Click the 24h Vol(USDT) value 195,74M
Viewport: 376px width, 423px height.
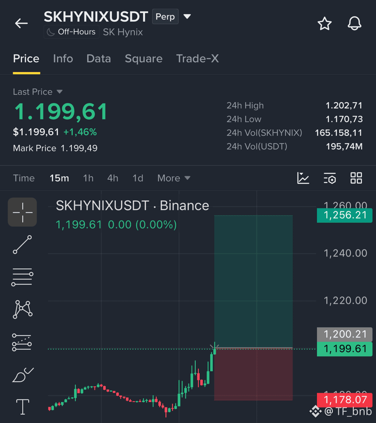point(344,147)
